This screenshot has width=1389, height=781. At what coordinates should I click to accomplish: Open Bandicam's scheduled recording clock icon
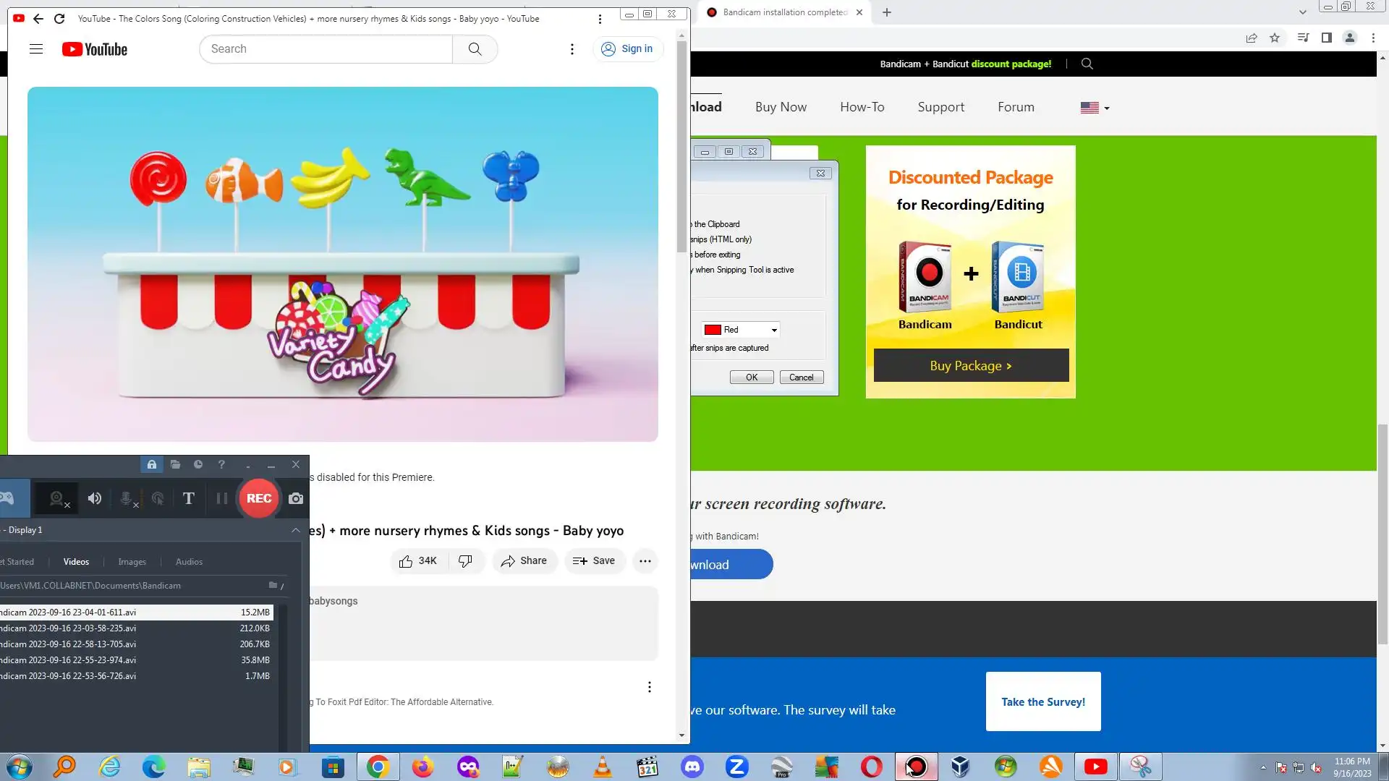[x=198, y=465]
